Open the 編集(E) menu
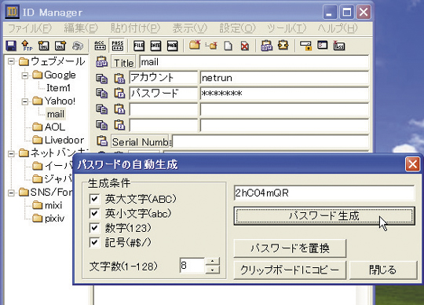This screenshot has height=305, width=424. tap(81, 28)
